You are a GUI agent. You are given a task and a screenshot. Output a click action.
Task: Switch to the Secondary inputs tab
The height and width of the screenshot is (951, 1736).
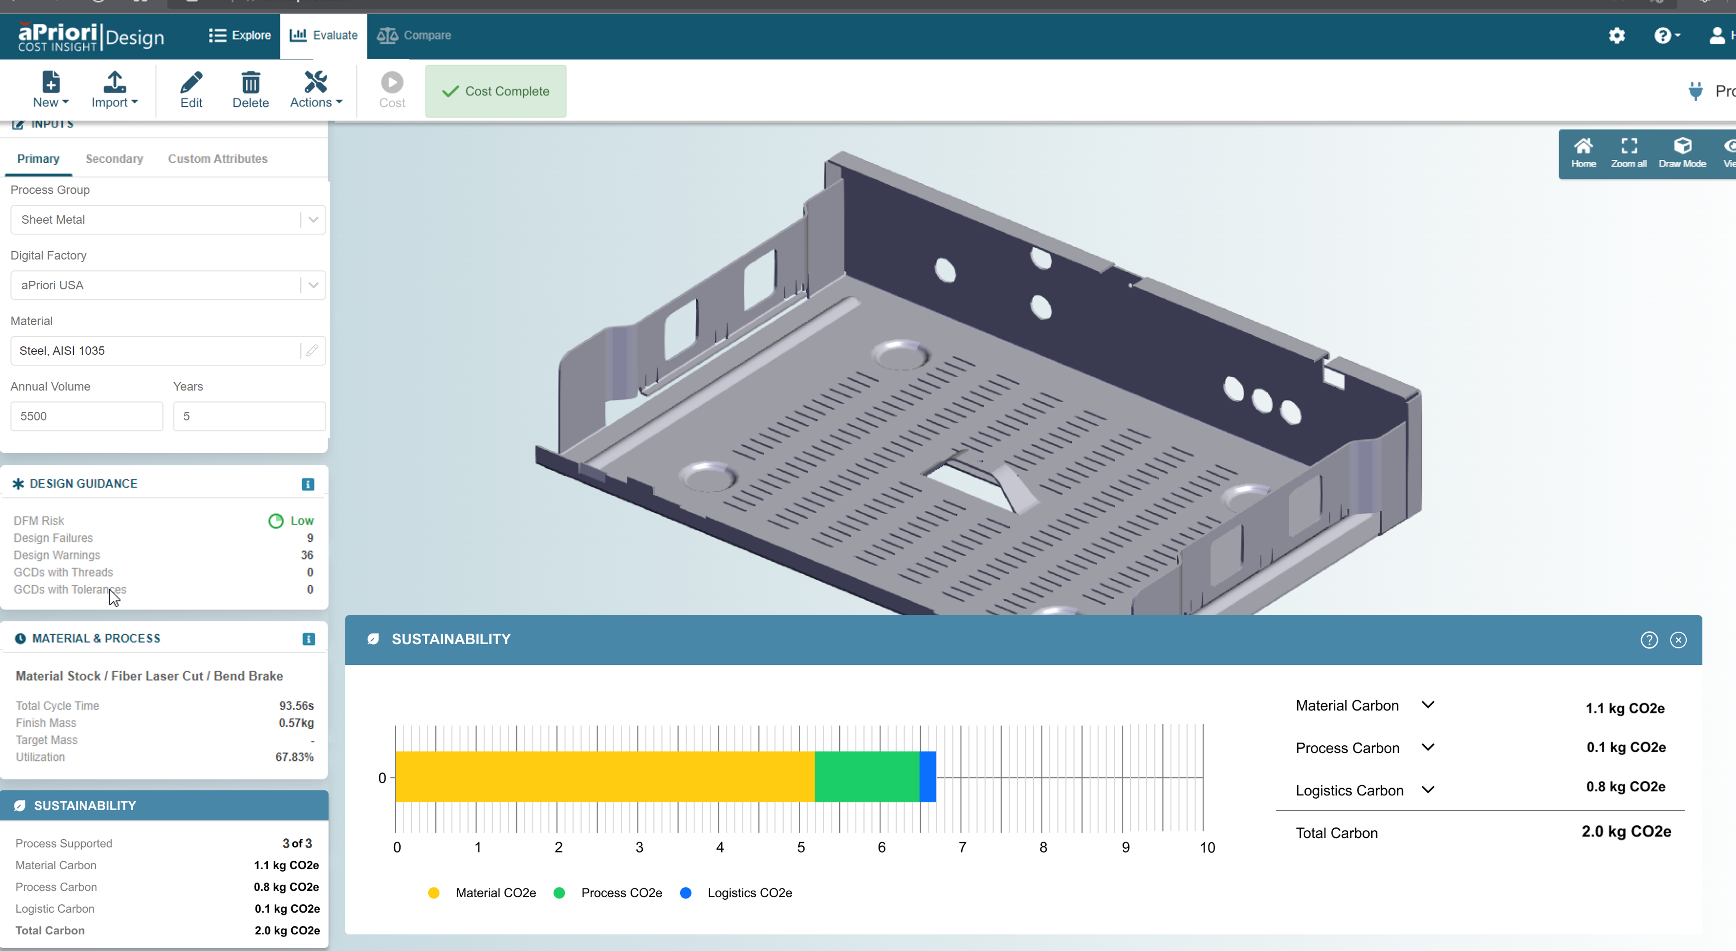point(114,159)
